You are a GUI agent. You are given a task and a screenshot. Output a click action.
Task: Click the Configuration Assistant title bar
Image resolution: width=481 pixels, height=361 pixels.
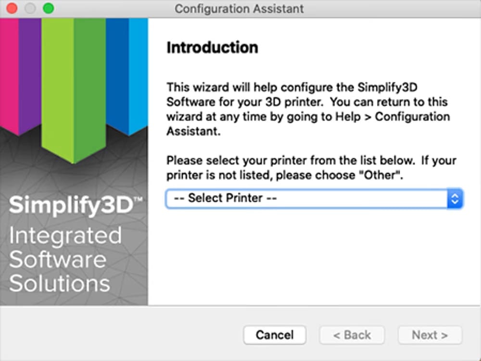[x=240, y=8]
